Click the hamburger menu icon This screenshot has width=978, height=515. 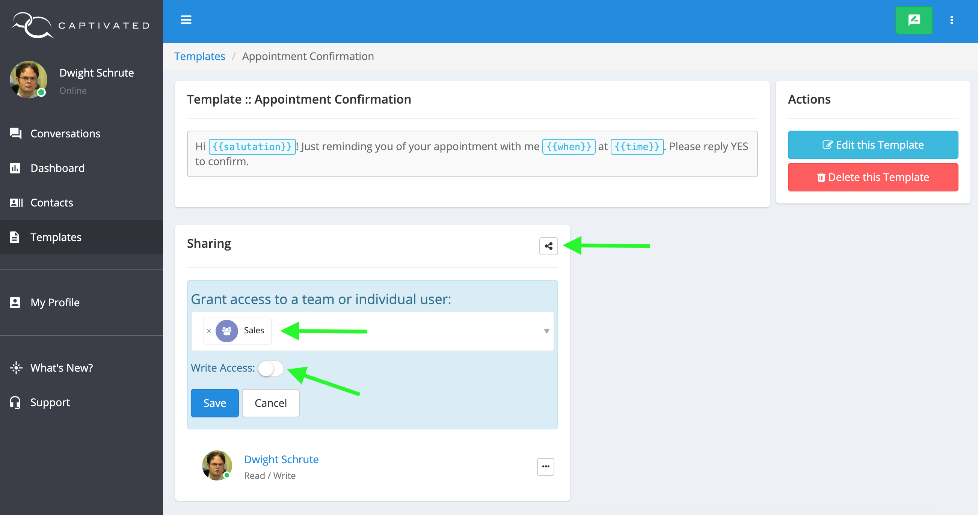(x=186, y=20)
